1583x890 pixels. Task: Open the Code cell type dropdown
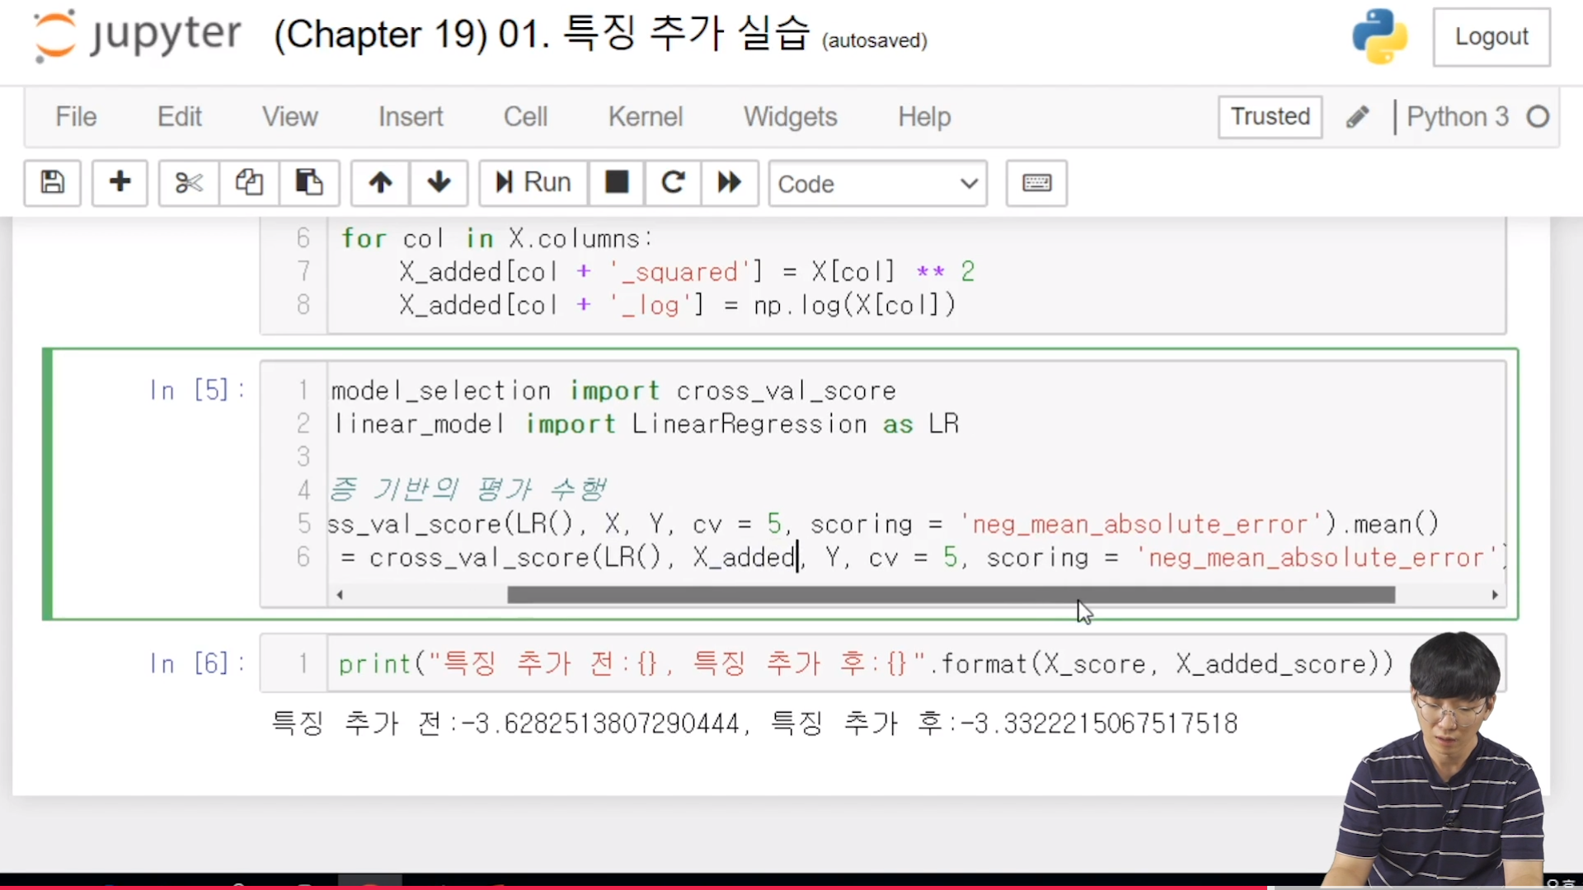click(x=877, y=183)
